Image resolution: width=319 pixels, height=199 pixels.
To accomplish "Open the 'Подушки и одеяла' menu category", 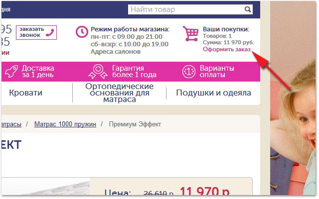I will coord(214,93).
